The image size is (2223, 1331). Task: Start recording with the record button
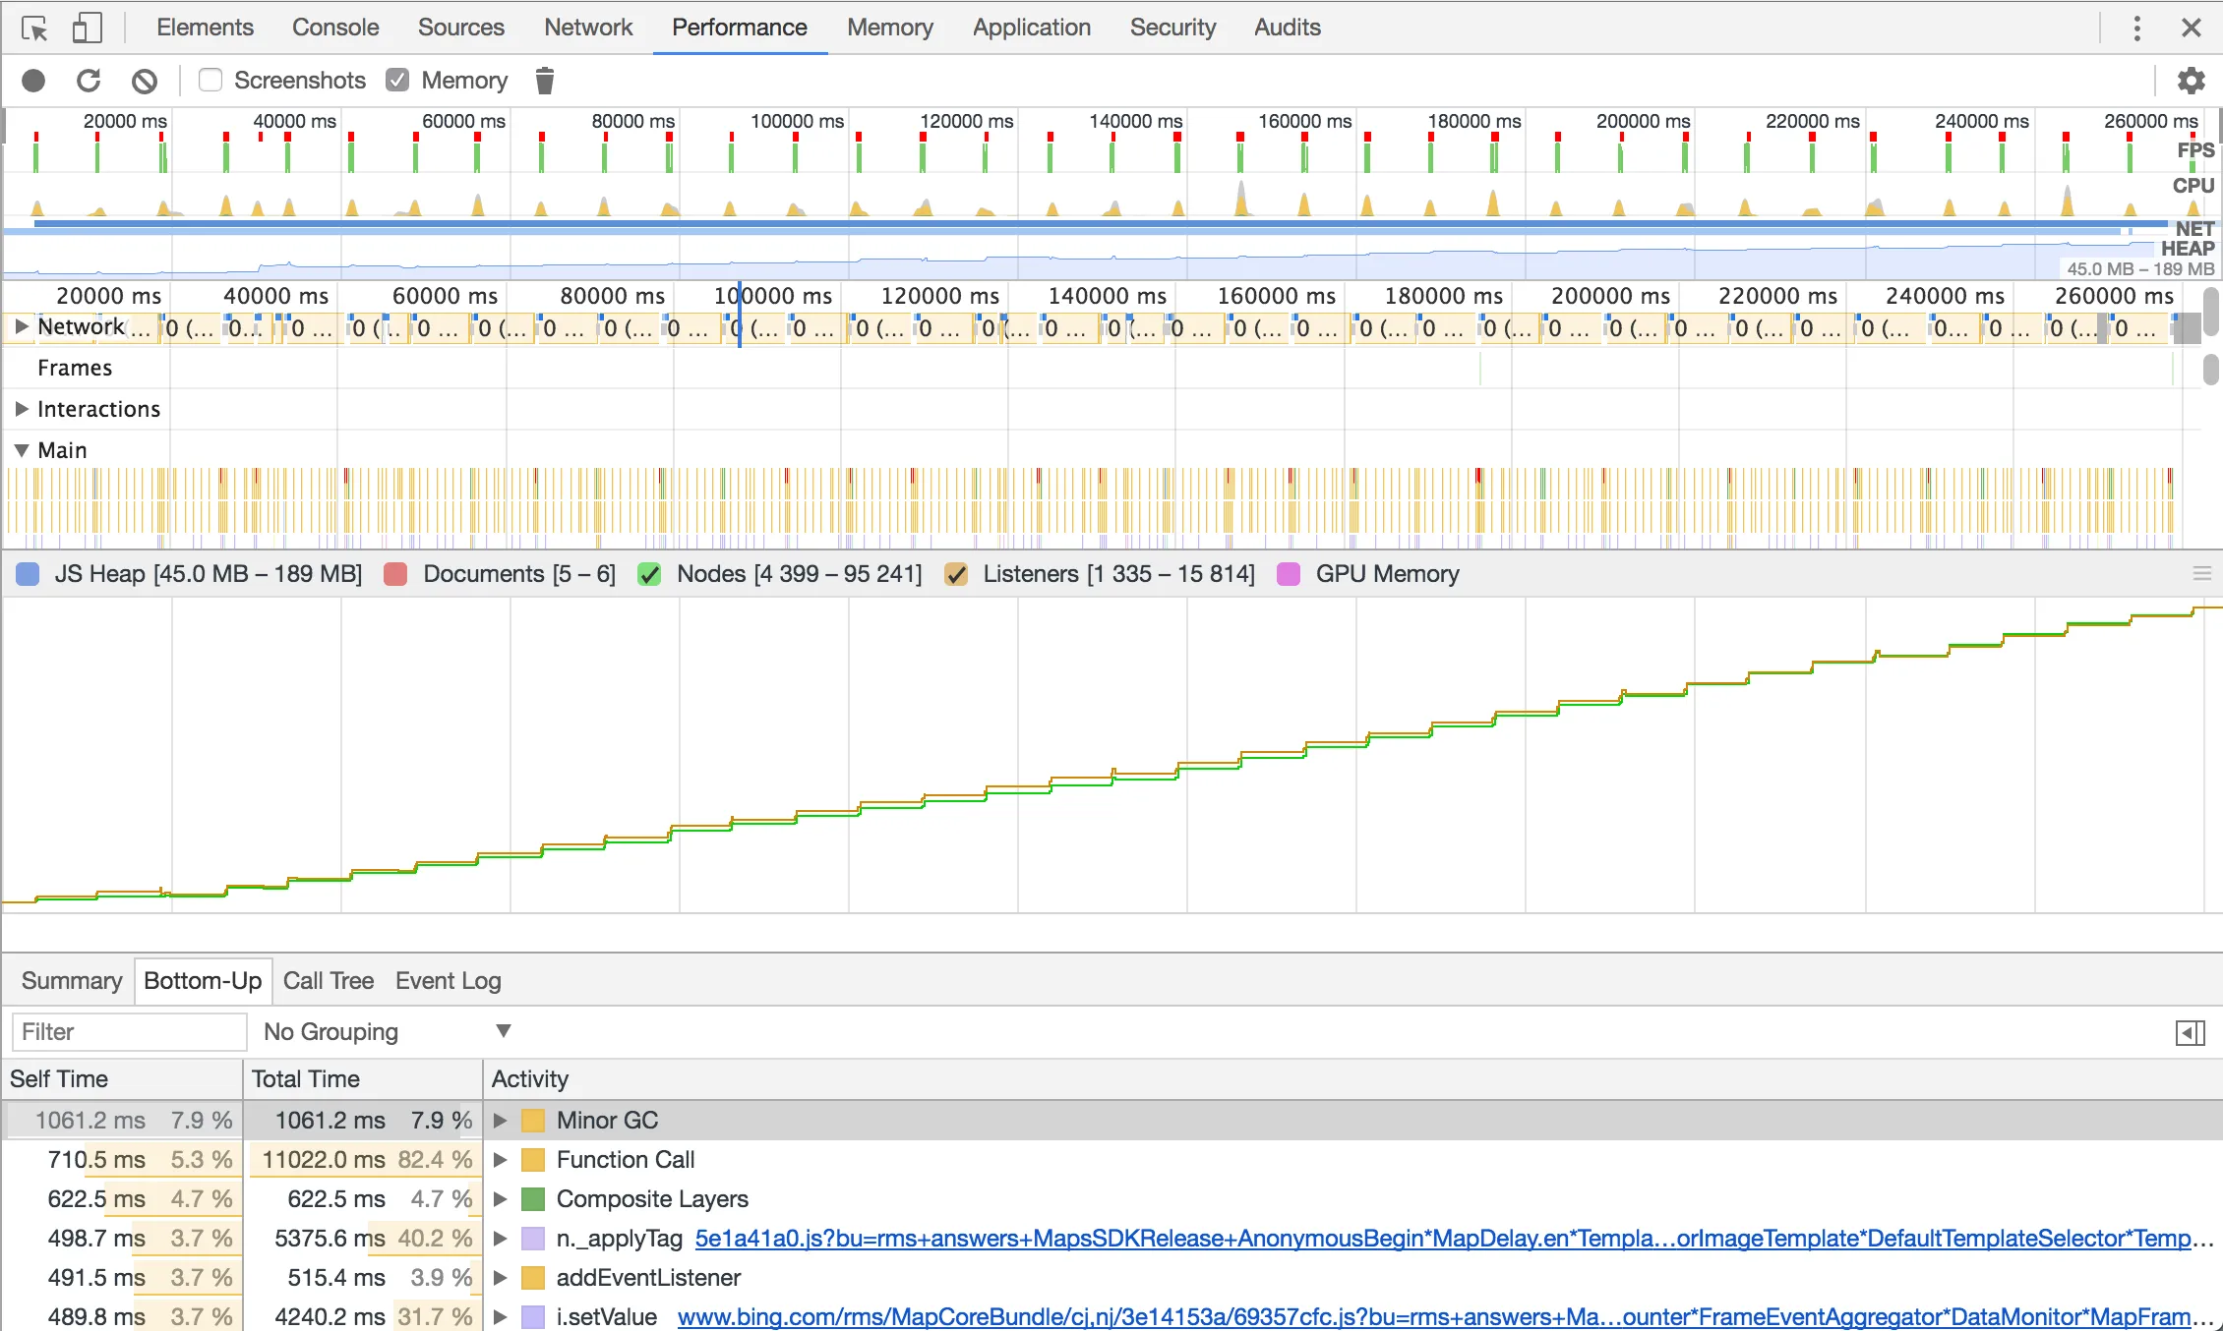pos(33,81)
